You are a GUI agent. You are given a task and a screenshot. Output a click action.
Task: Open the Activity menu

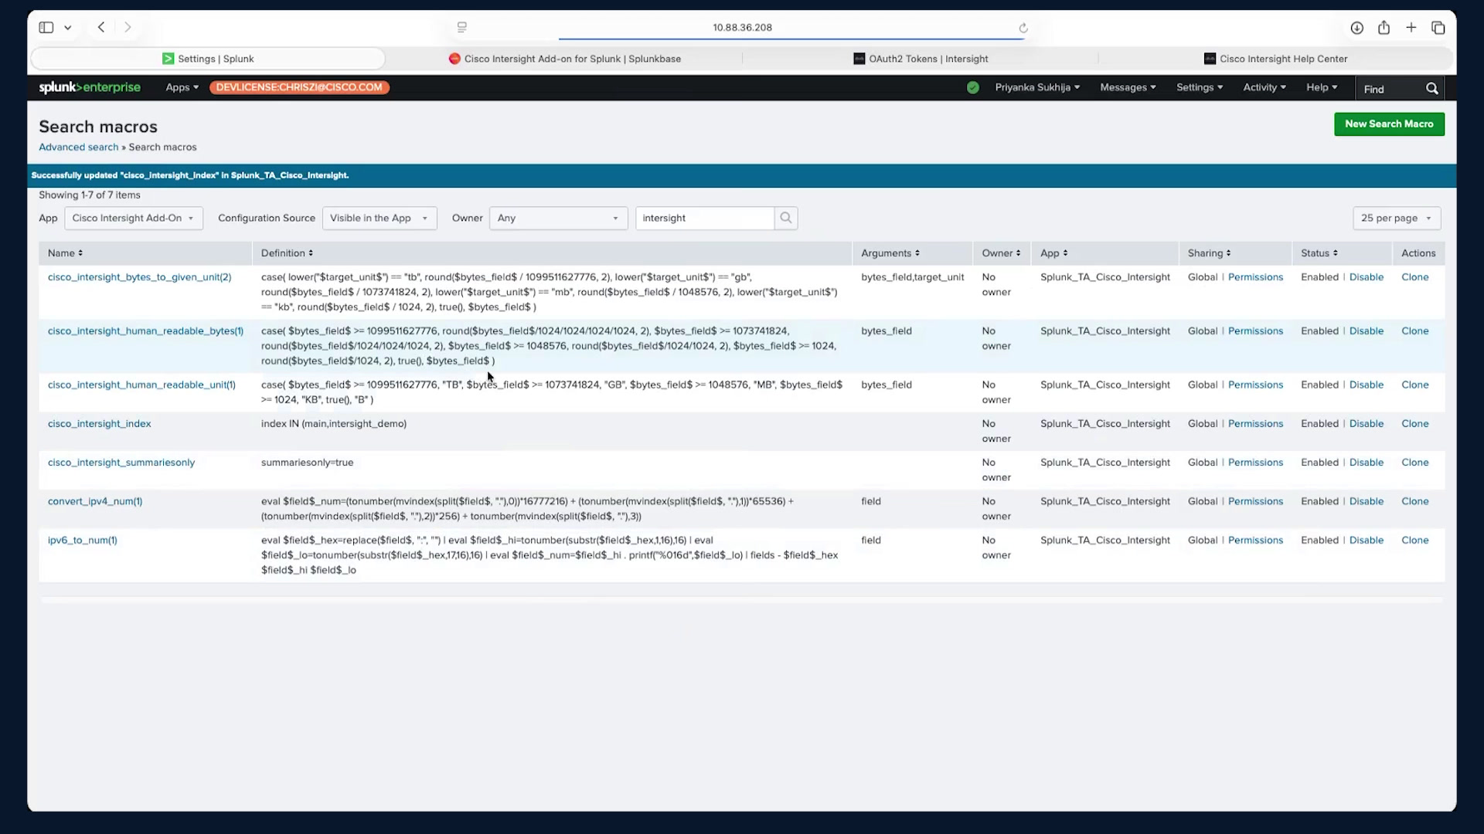tap(1264, 87)
